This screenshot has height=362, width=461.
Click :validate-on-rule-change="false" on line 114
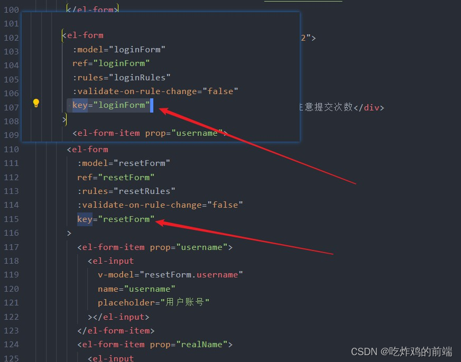pyautogui.click(x=160, y=205)
